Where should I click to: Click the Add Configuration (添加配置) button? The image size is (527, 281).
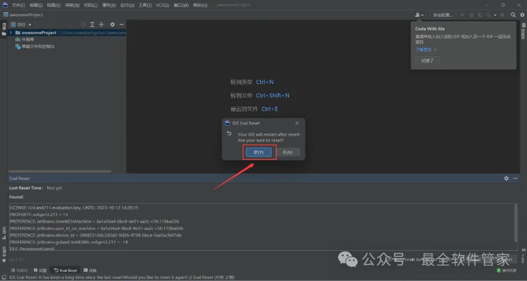[443, 15]
